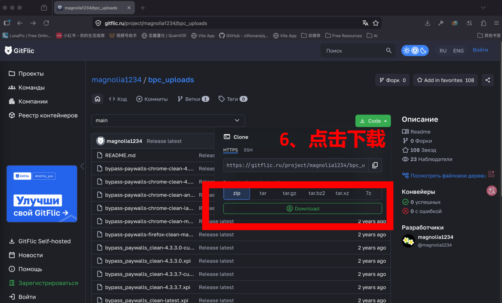Switch to Код tab
The width and height of the screenshot is (502, 303).
coord(118,99)
